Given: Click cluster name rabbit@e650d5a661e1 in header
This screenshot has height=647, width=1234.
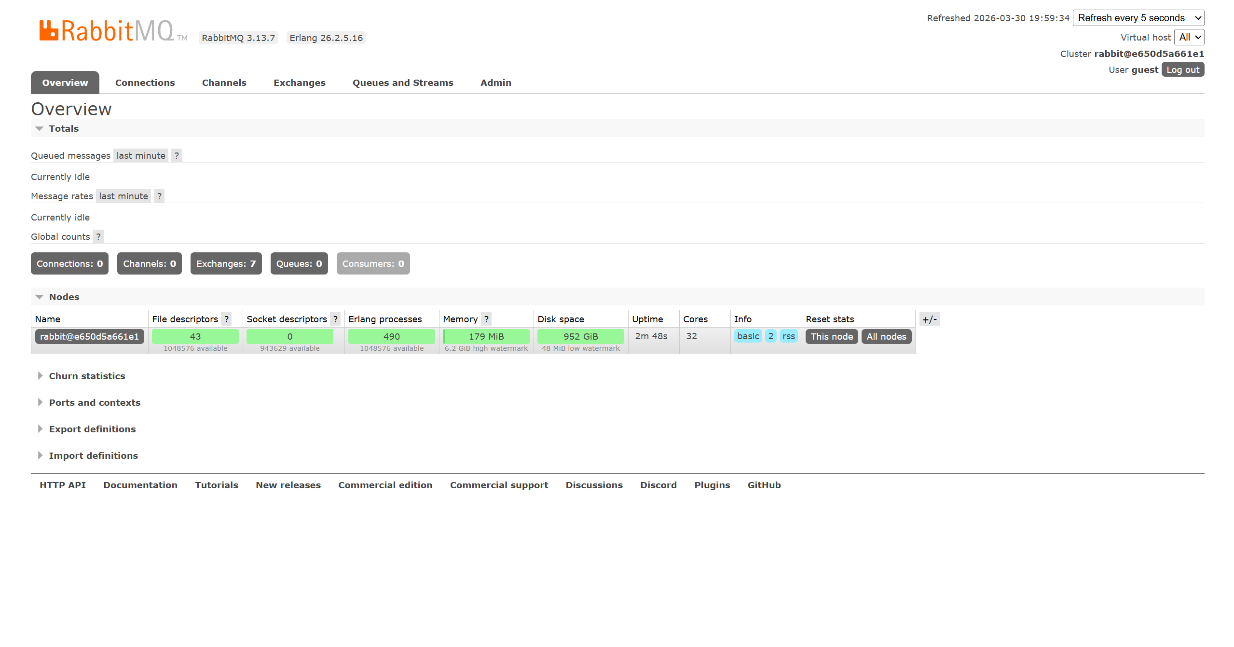Looking at the screenshot, I should click(x=1149, y=54).
